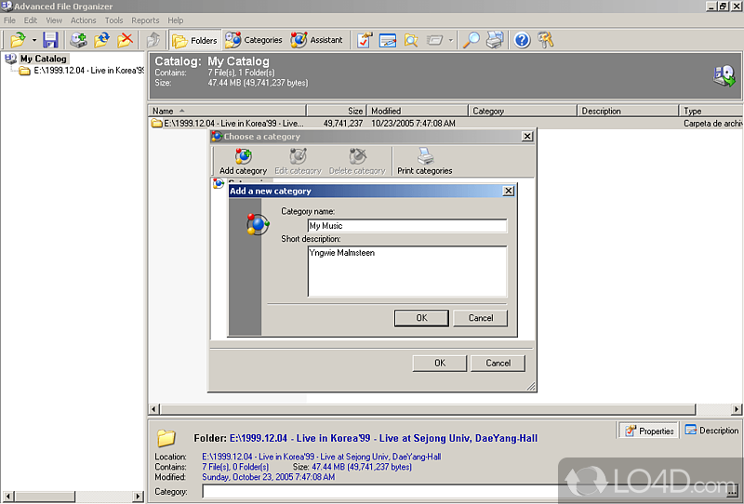Image resolution: width=744 pixels, height=504 pixels.
Task: Confirm OK in Add a new category
Action: coord(421,318)
